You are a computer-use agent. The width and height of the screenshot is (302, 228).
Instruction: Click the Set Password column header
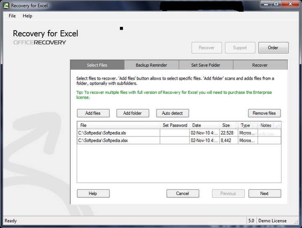[174, 125]
